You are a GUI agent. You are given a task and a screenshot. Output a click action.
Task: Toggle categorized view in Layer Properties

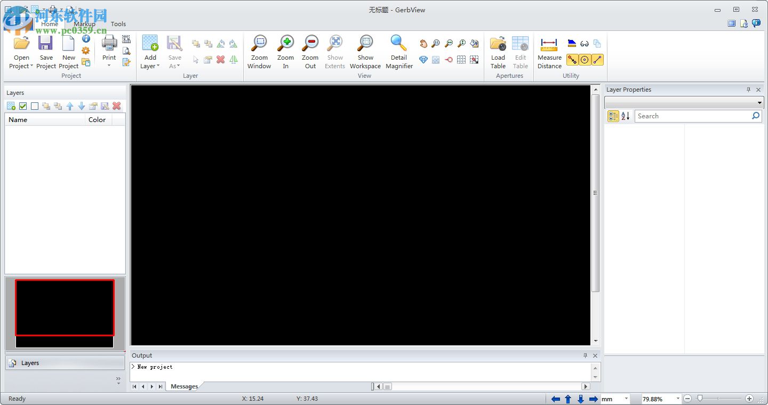click(x=613, y=116)
